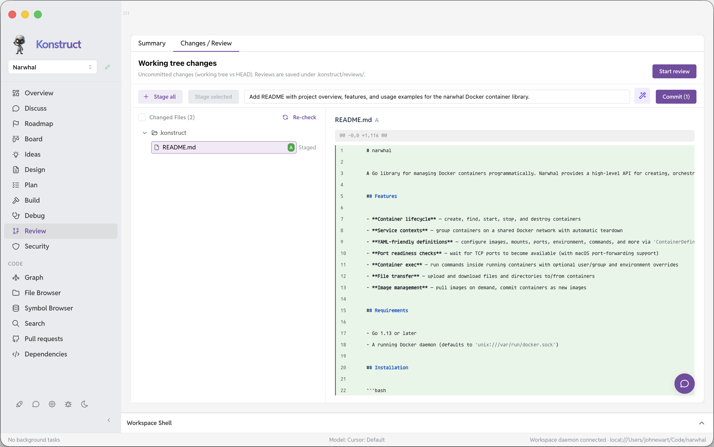Click the Stage selected button
Image resolution: width=714 pixels, height=447 pixels.
click(213, 97)
